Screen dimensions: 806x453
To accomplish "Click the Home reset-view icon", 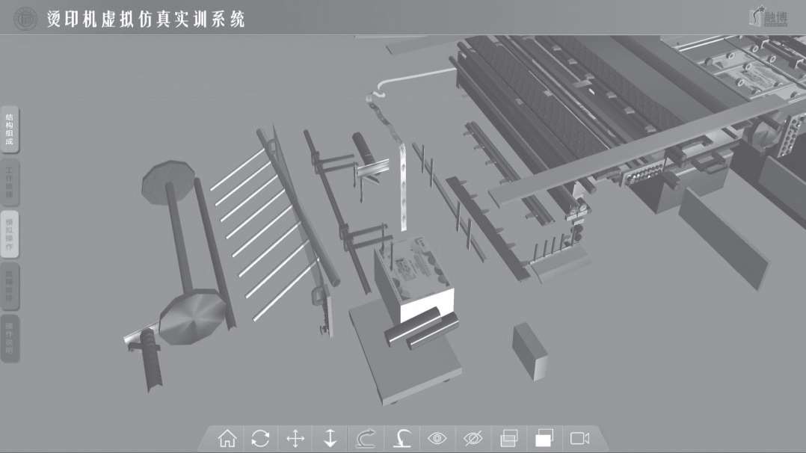I will [227, 438].
